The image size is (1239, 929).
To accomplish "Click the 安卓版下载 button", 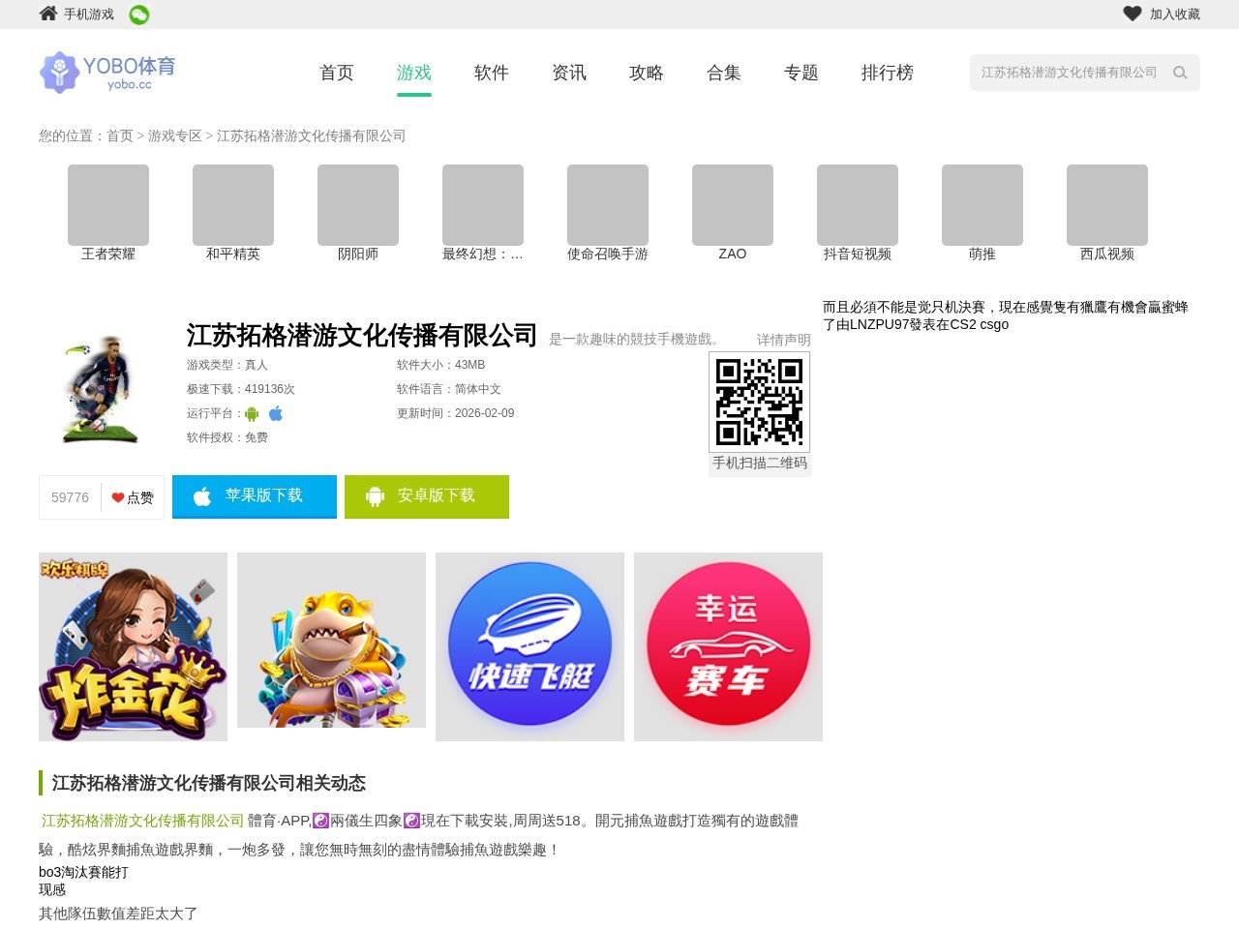I will 427,496.
